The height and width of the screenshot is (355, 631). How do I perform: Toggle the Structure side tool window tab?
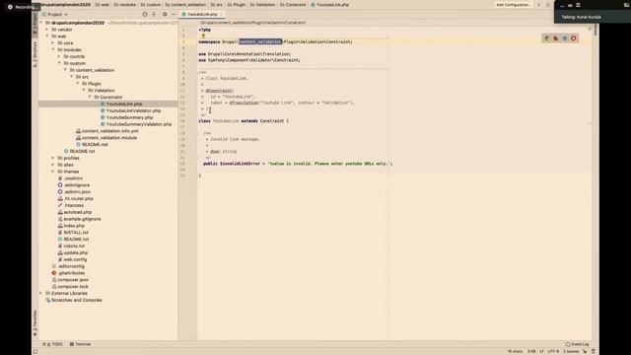tap(35, 54)
